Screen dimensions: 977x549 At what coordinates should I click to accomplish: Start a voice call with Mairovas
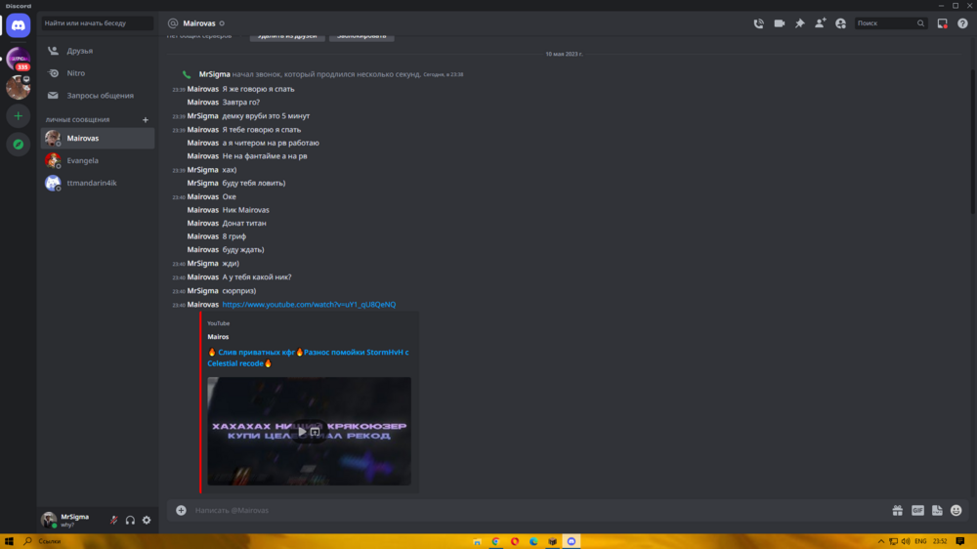(x=758, y=23)
